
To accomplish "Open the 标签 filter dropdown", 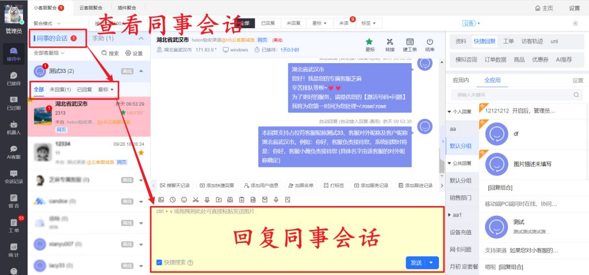I will point(369,24).
